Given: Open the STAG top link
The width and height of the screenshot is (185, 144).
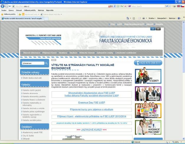Looking at the screenshot, I should 113,24.
